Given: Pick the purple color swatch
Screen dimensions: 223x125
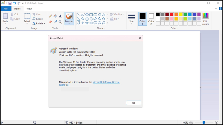Looking at the screenshot, I should (199, 14).
